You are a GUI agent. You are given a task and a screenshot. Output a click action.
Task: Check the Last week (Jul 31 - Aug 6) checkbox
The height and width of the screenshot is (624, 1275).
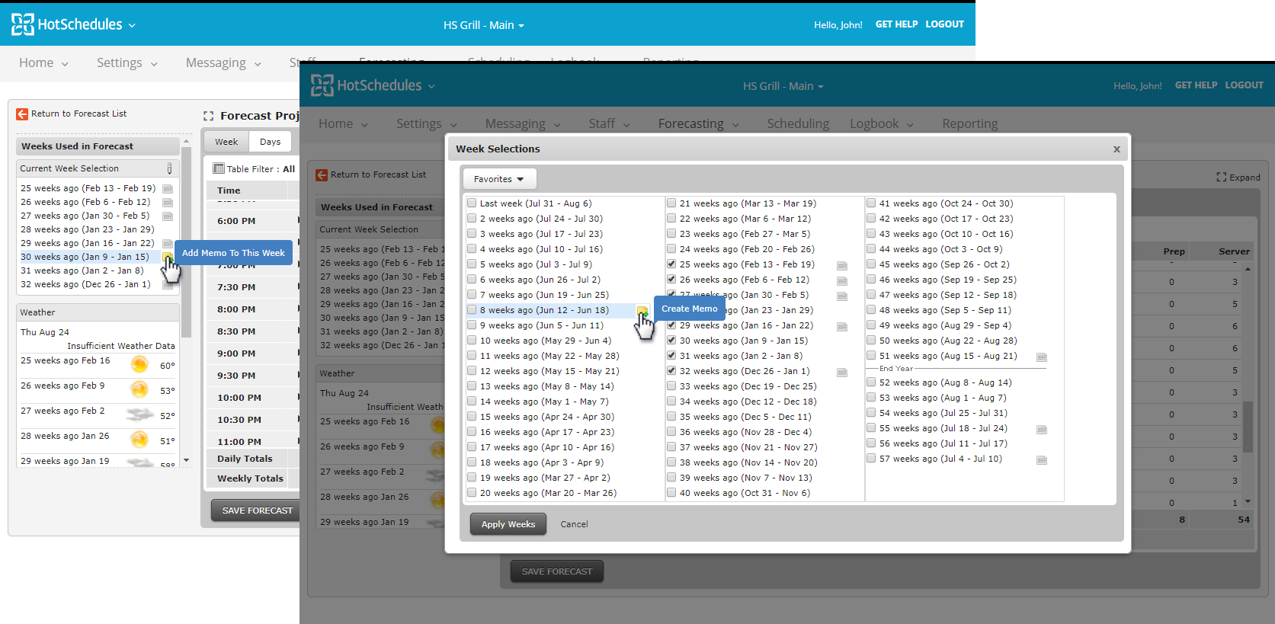point(472,203)
